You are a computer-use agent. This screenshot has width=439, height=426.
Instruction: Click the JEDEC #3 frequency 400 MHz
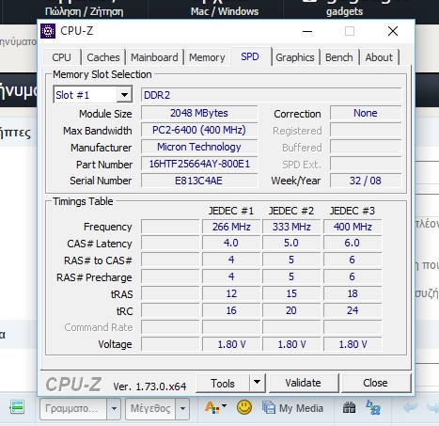click(x=353, y=227)
